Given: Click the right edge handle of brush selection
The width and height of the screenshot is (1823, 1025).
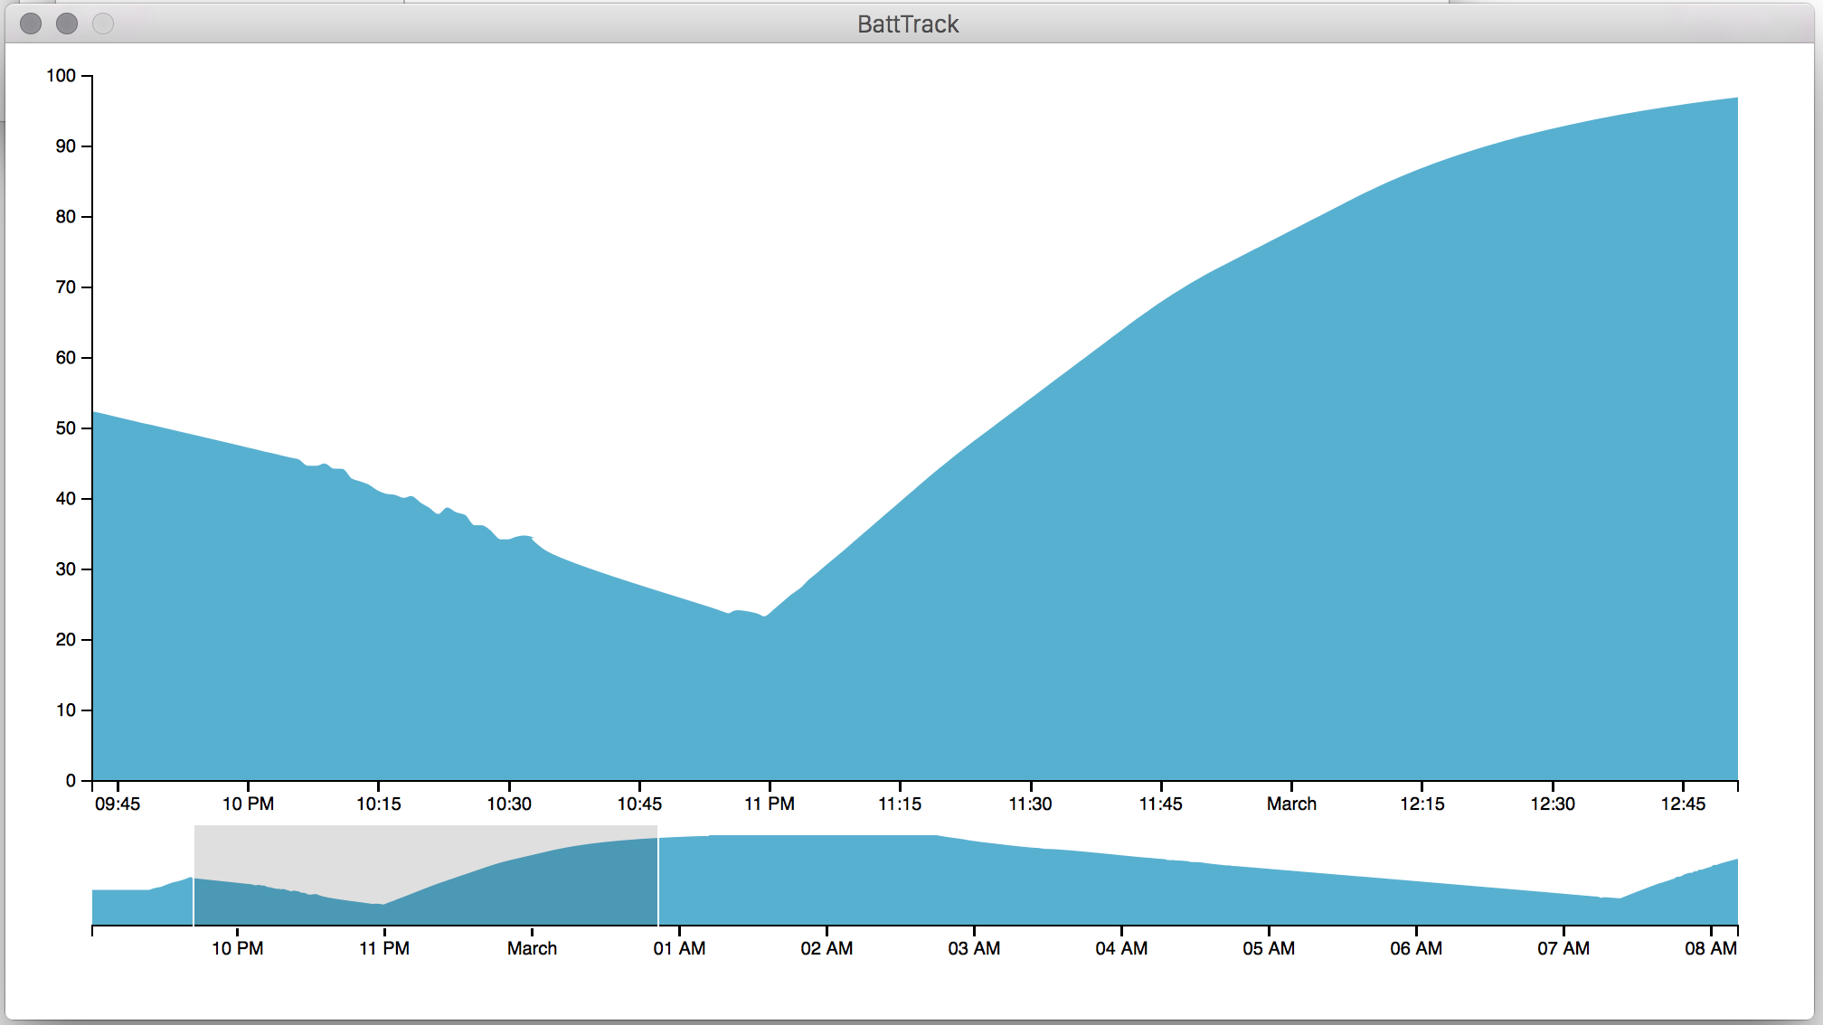Looking at the screenshot, I should click(658, 876).
